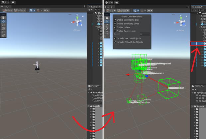Select the Hand view tool in left scene

[x=3, y=18]
